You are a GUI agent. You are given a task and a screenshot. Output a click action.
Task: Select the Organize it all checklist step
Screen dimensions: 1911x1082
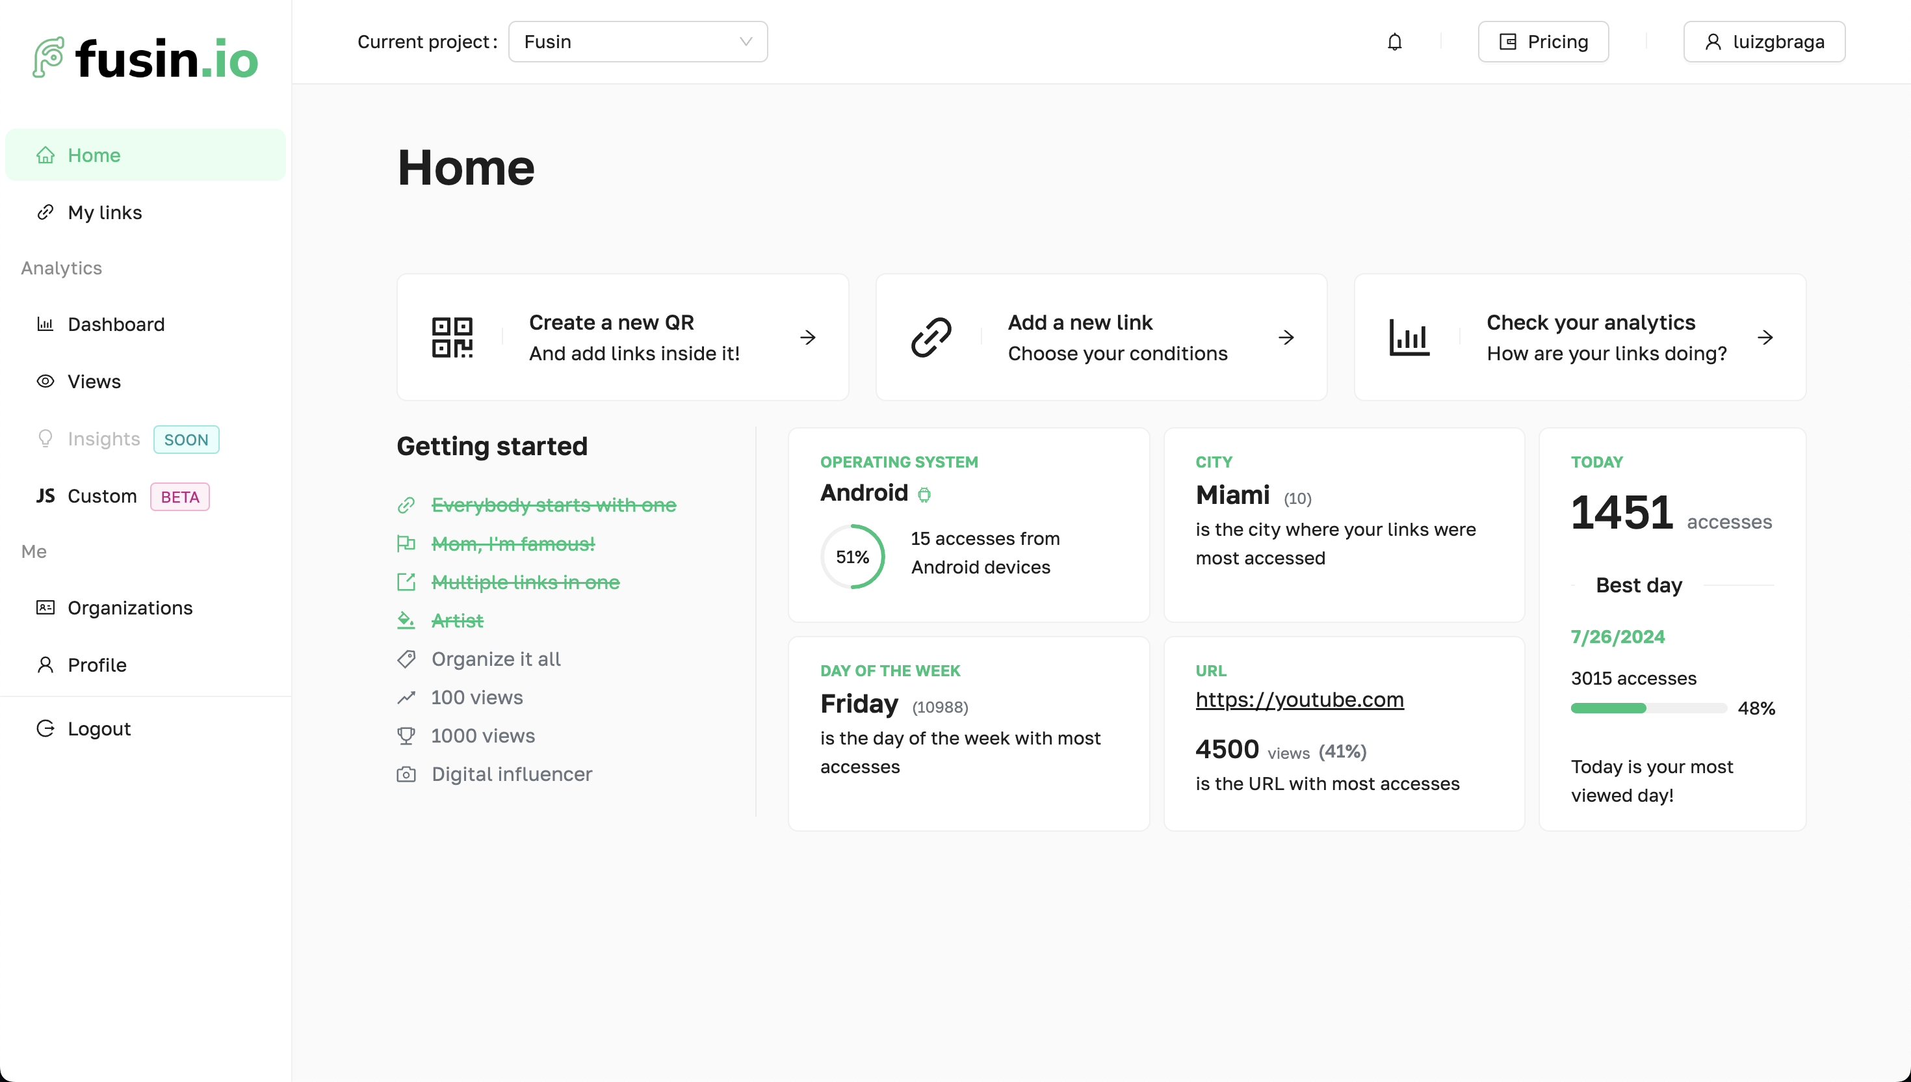tap(495, 659)
